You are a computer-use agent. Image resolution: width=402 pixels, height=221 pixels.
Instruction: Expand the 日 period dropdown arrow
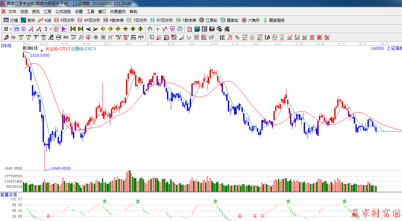(x=10, y=29)
